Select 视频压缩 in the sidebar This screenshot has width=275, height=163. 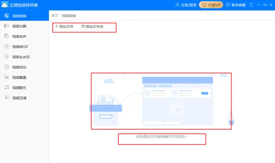pyautogui.click(x=24, y=98)
